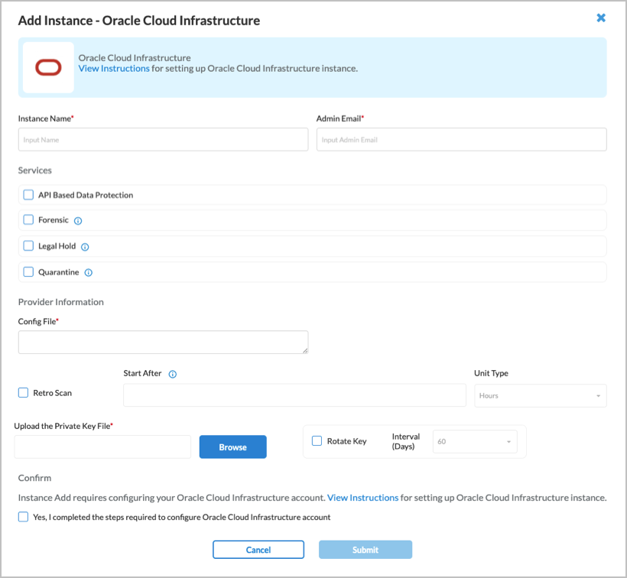Check the Quarantine checkbox
The width and height of the screenshot is (627, 578).
(28, 272)
